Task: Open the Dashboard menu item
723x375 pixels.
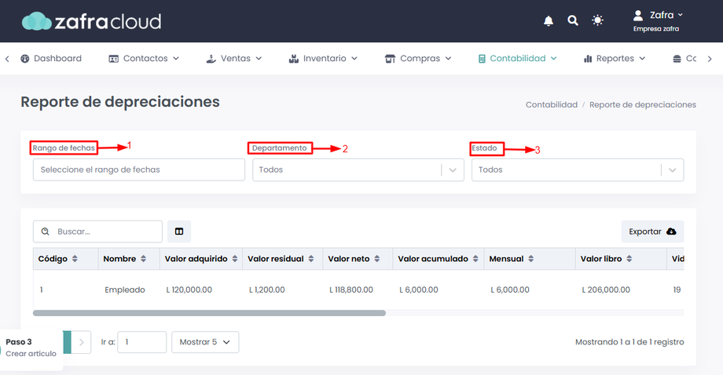Action: pos(51,58)
